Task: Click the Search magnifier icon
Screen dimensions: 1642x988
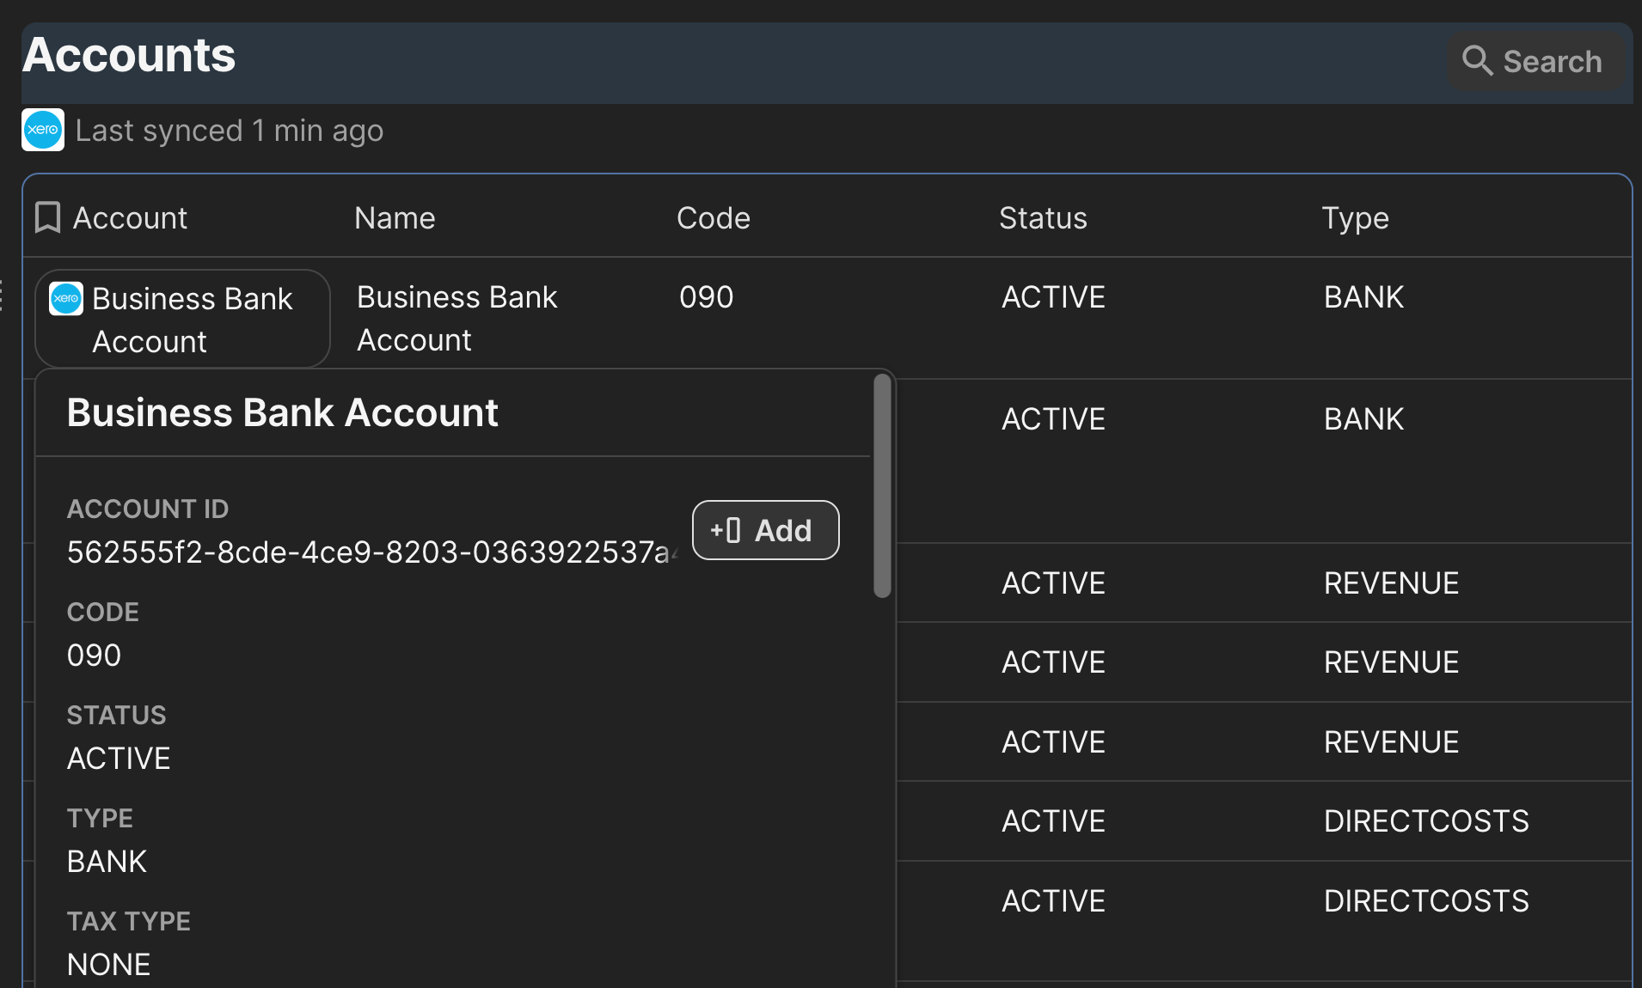Action: [x=1477, y=61]
